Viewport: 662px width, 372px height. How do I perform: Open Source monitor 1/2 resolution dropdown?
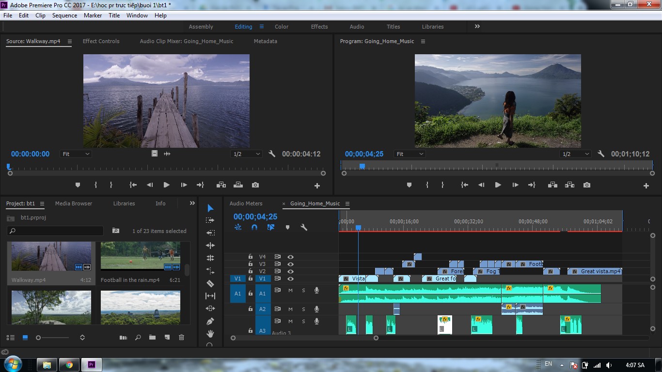(x=246, y=154)
